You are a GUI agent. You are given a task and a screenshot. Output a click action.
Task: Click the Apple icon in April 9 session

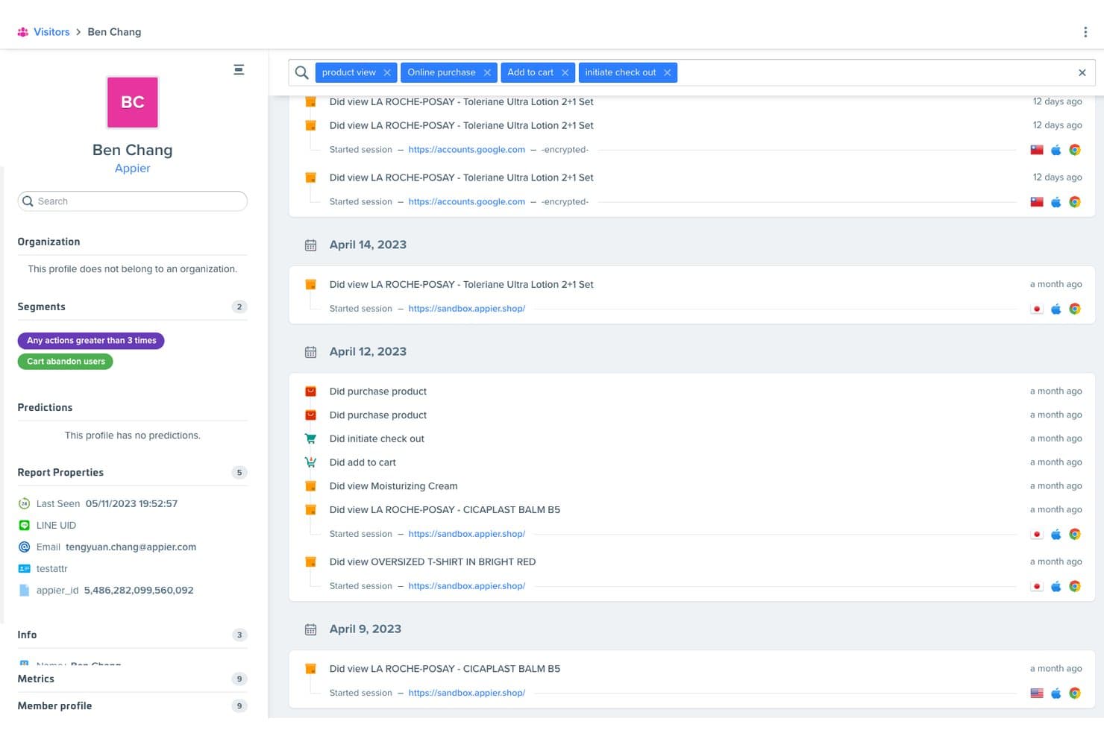coord(1056,693)
